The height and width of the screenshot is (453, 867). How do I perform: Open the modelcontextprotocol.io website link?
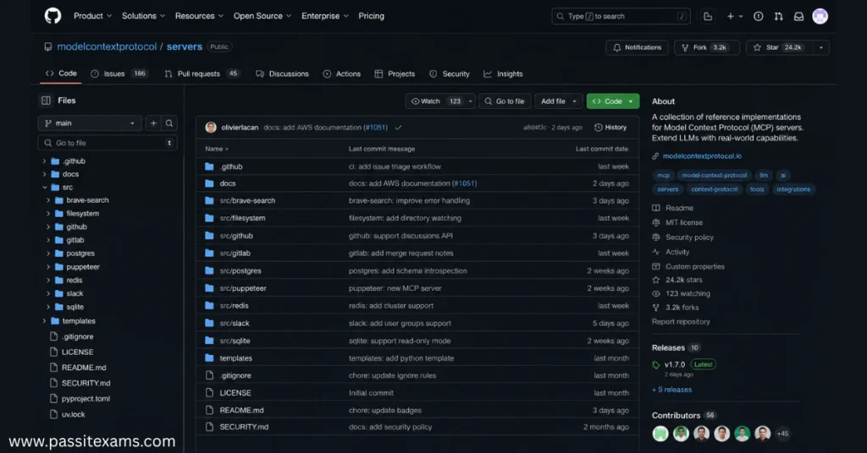coord(702,156)
